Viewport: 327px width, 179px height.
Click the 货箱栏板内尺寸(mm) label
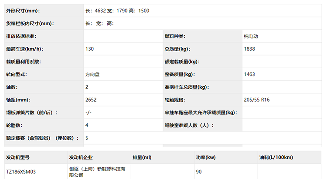click(30, 24)
